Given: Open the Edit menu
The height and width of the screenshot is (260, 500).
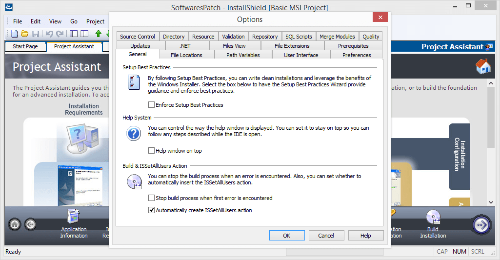Looking at the screenshot, I should point(36,21).
